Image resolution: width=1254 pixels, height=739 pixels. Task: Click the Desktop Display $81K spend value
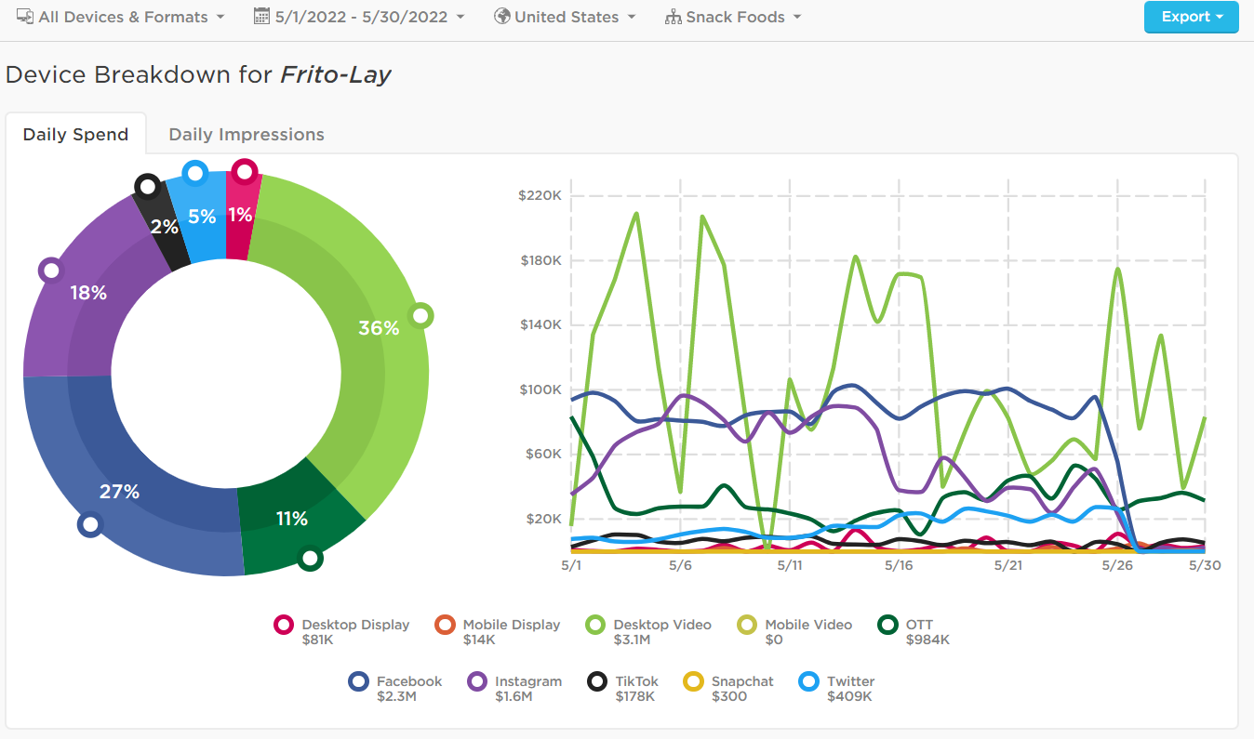click(x=318, y=640)
